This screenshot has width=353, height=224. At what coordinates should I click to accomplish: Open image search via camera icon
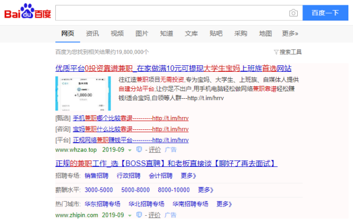pos(294,13)
